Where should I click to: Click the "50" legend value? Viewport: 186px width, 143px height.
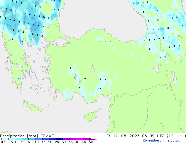click(91, 142)
